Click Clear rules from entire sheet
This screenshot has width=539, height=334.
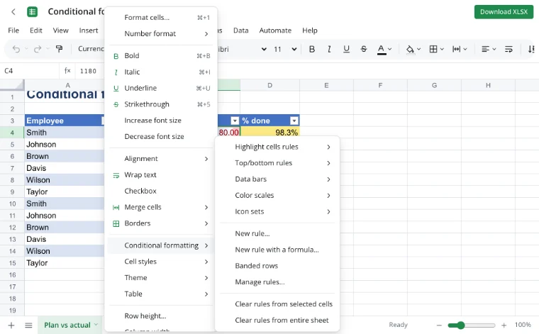tap(277, 321)
